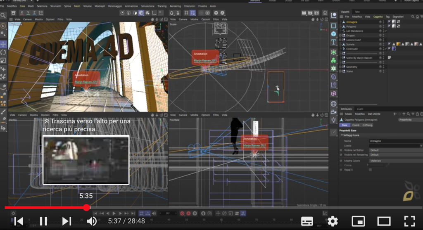
Task: Add a Camera object from sidebar
Action: pyautogui.click(x=334, y=112)
